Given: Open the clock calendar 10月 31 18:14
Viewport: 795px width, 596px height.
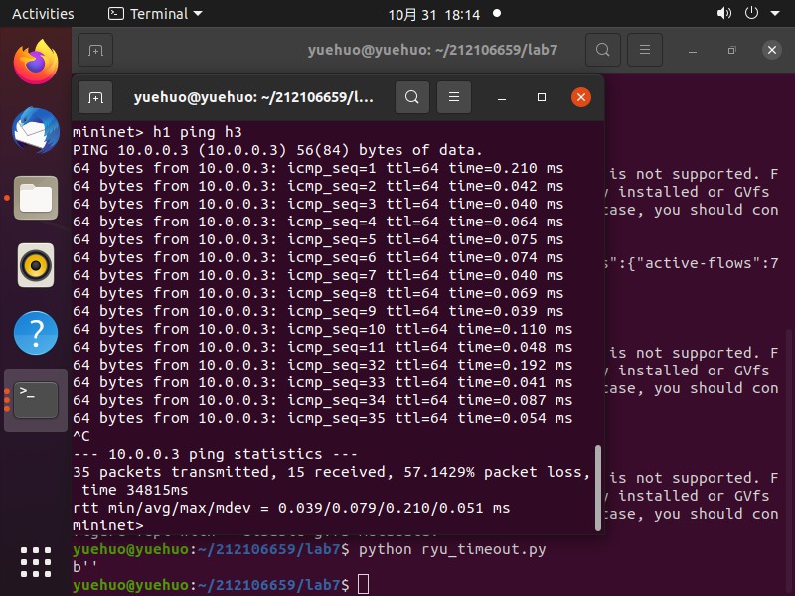Looking at the screenshot, I should click(x=434, y=14).
